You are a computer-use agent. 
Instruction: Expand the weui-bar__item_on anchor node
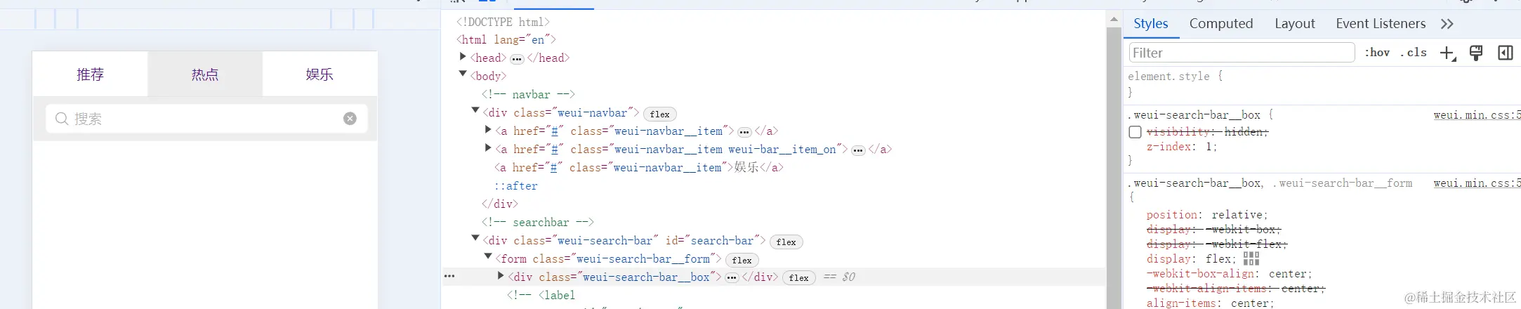click(x=488, y=148)
